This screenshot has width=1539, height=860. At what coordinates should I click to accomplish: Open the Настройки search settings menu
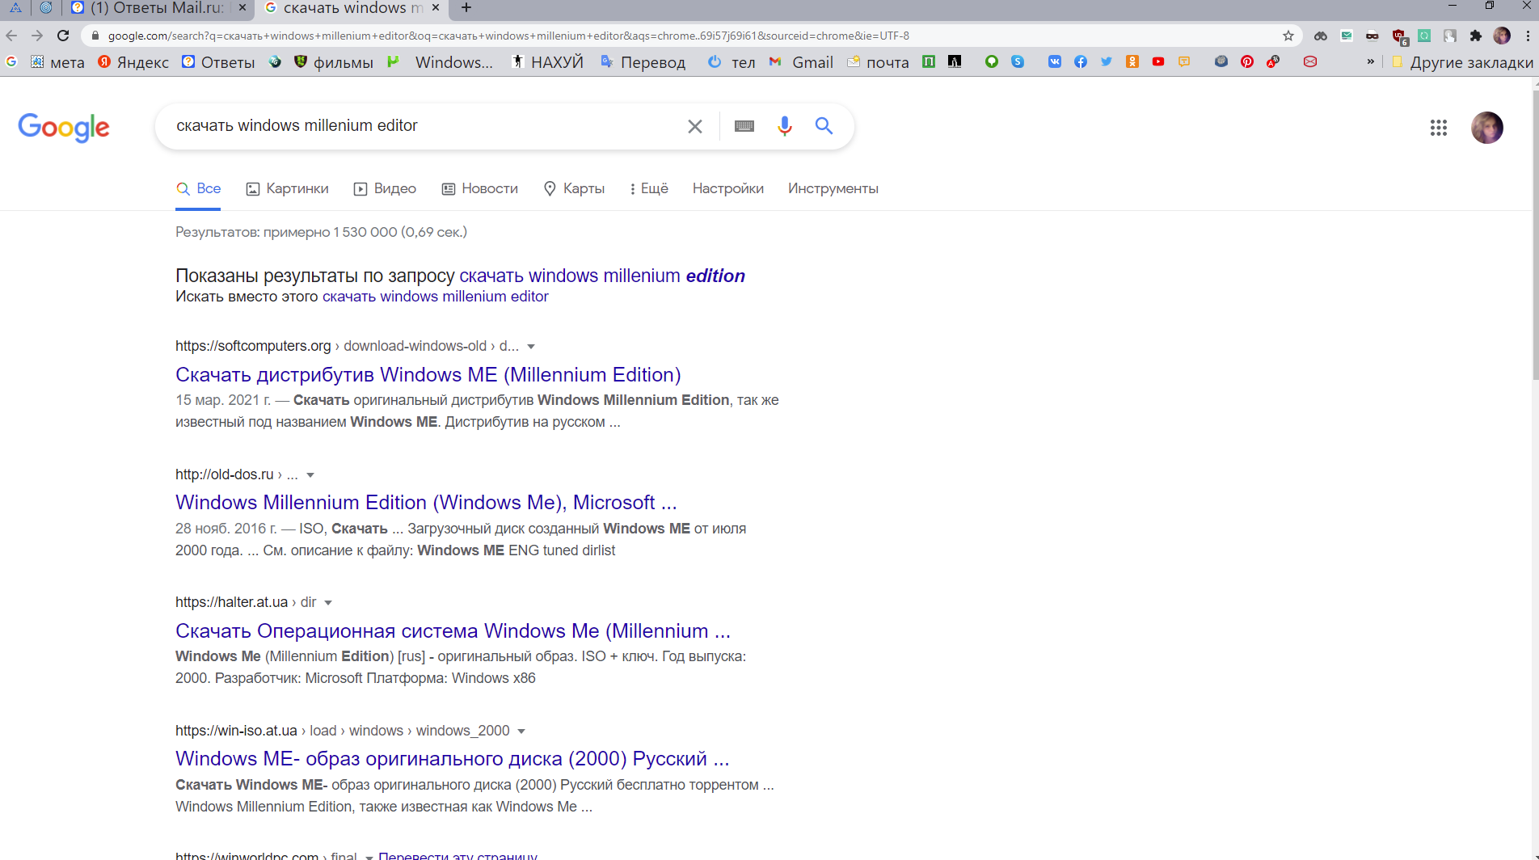coord(727,188)
